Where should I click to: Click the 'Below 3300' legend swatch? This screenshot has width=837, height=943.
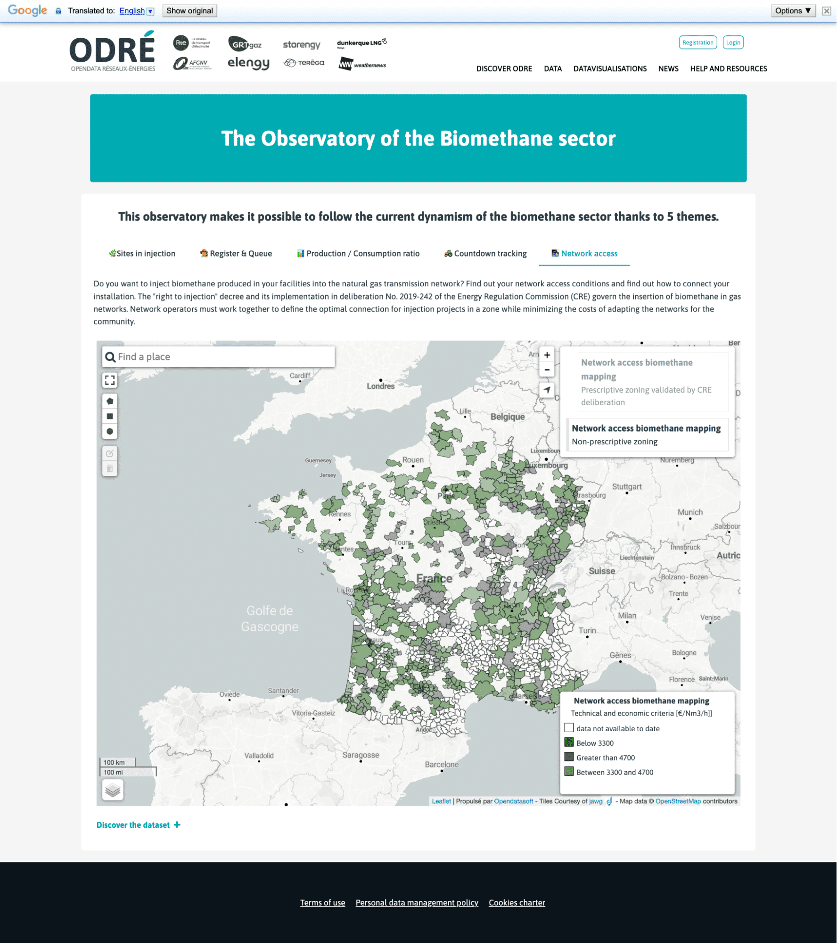pyautogui.click(x=569, y=743)
